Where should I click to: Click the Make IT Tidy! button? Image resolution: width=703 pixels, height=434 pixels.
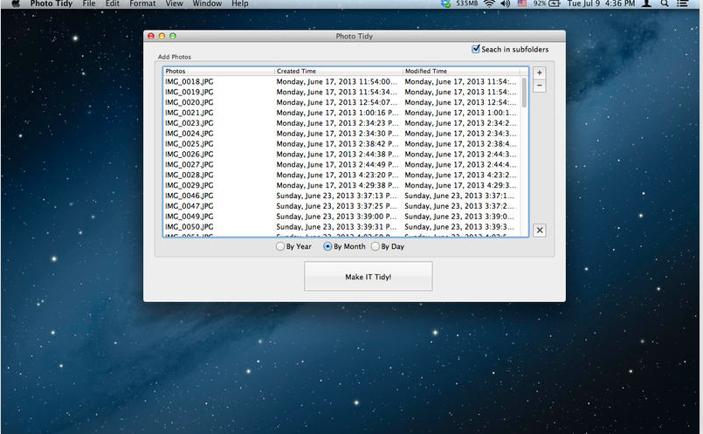pos(368,277)
